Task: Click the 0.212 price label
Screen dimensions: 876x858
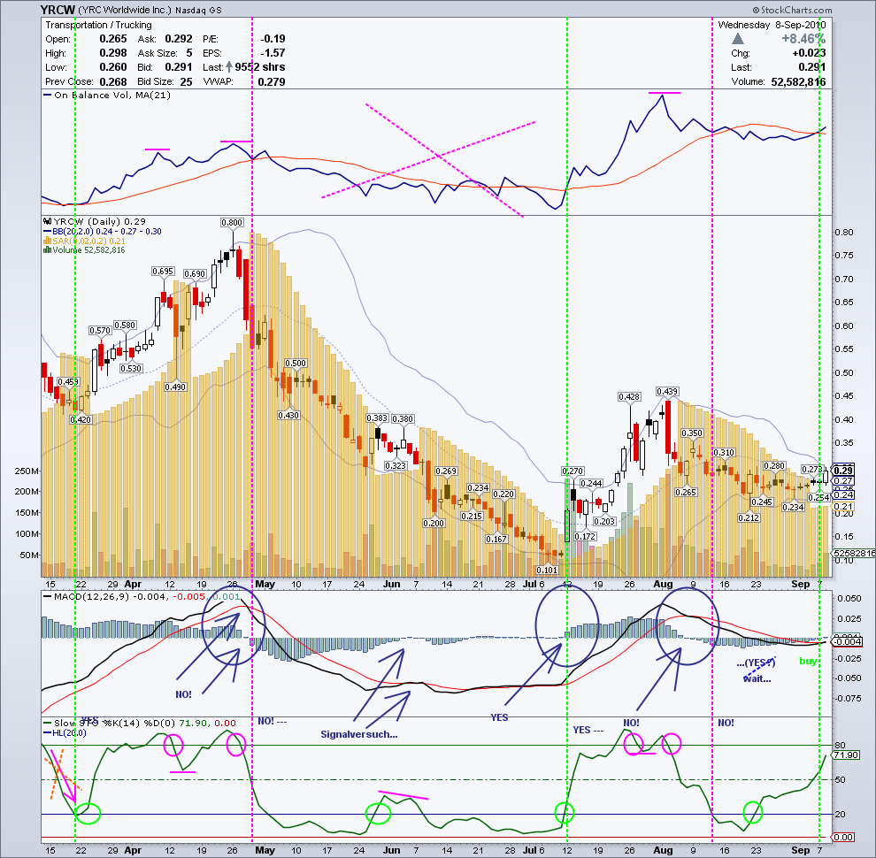Action: click(749, 517)
